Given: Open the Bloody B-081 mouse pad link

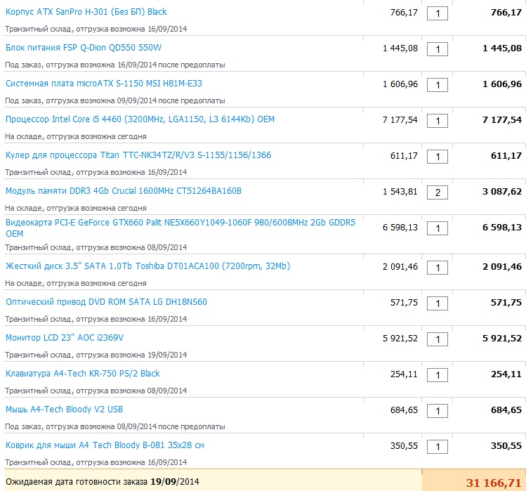Looking at the screenshot, I should coord(105,445).
